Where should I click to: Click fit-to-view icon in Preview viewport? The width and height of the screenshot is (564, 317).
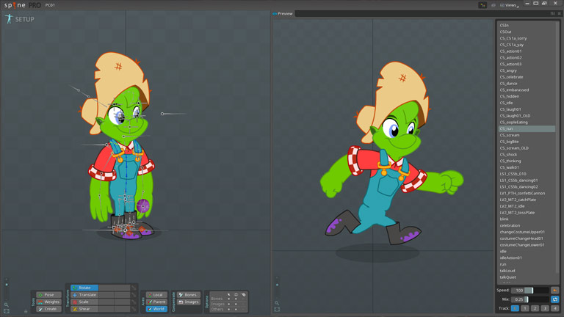click(277, 310)
